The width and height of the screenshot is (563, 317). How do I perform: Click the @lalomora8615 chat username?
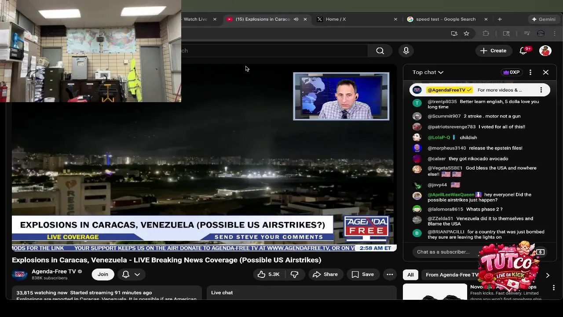click(445, 209)
